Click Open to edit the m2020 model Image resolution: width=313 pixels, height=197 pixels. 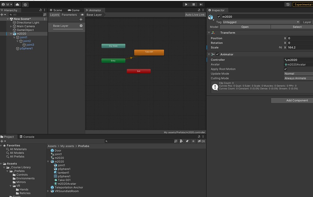(x=245, y=27)
